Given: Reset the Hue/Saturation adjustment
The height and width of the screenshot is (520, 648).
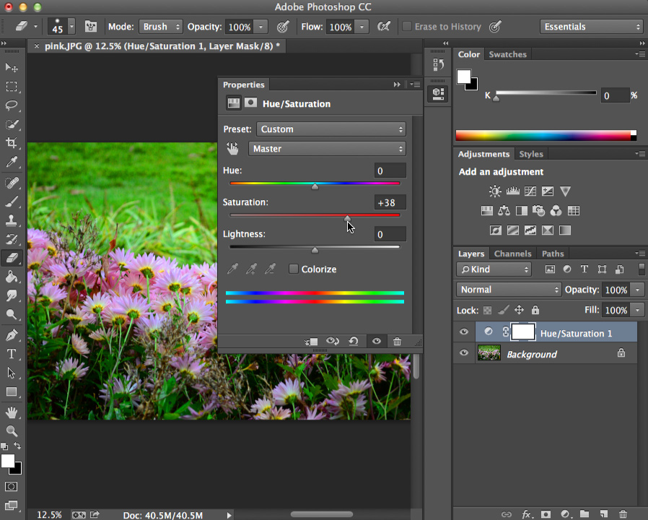Looking at the screenshot, I should [354, 341].
